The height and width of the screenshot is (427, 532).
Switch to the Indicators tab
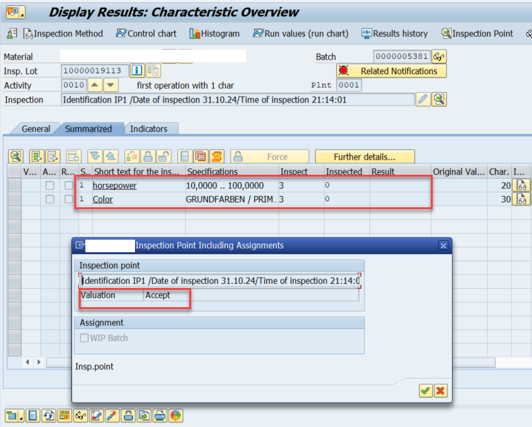click(x=149, y=129)
